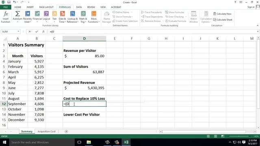This screenshot has width=260, height=146.
Task: Switch to the PAGE LAYOUT tab
Action: click(x=46, y=7)
